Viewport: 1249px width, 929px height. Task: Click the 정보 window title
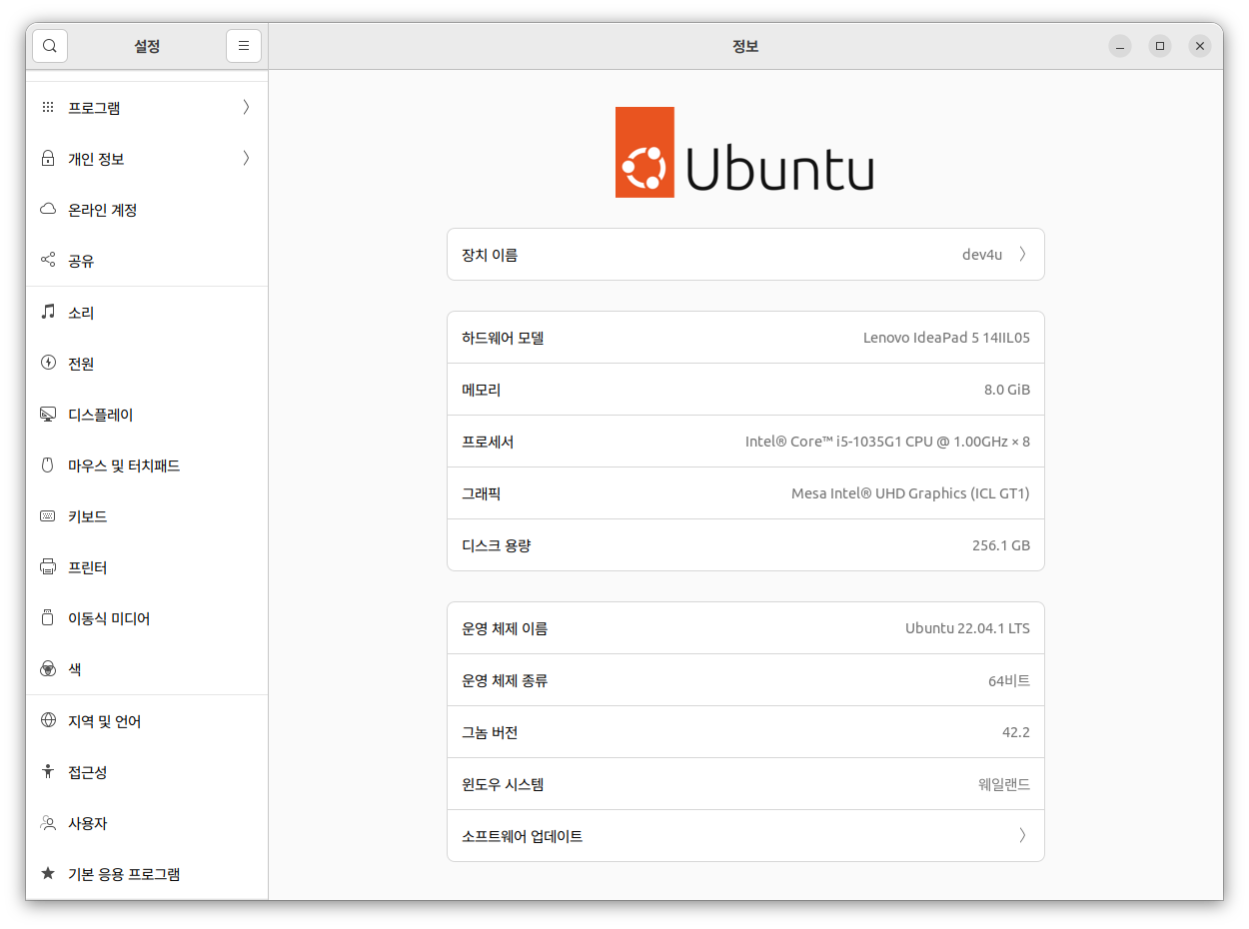745,46
